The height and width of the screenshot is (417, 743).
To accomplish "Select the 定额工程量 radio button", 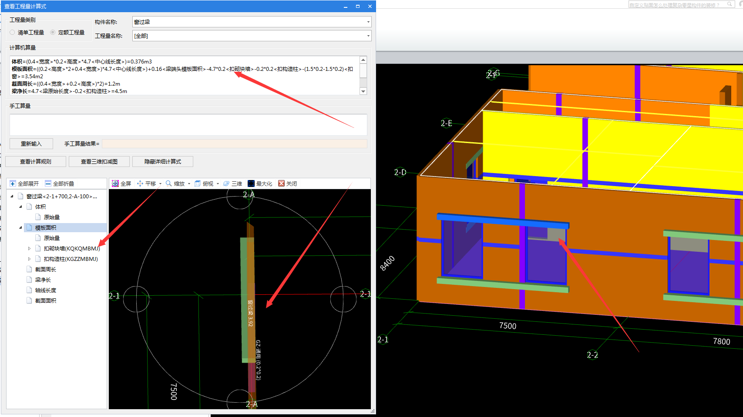I will [x=53, y=33].
